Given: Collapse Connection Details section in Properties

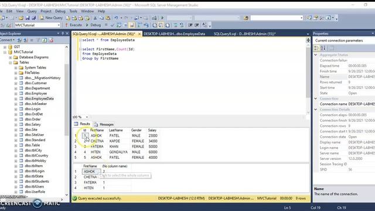Looking at the screenshot, I should pos(316,110).
